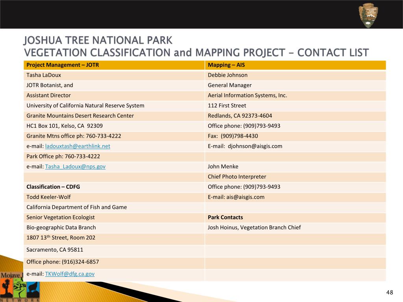
Task: Select the slide title 'JOSHUA TREE NATIONAL PARK'
Action: 98,41
